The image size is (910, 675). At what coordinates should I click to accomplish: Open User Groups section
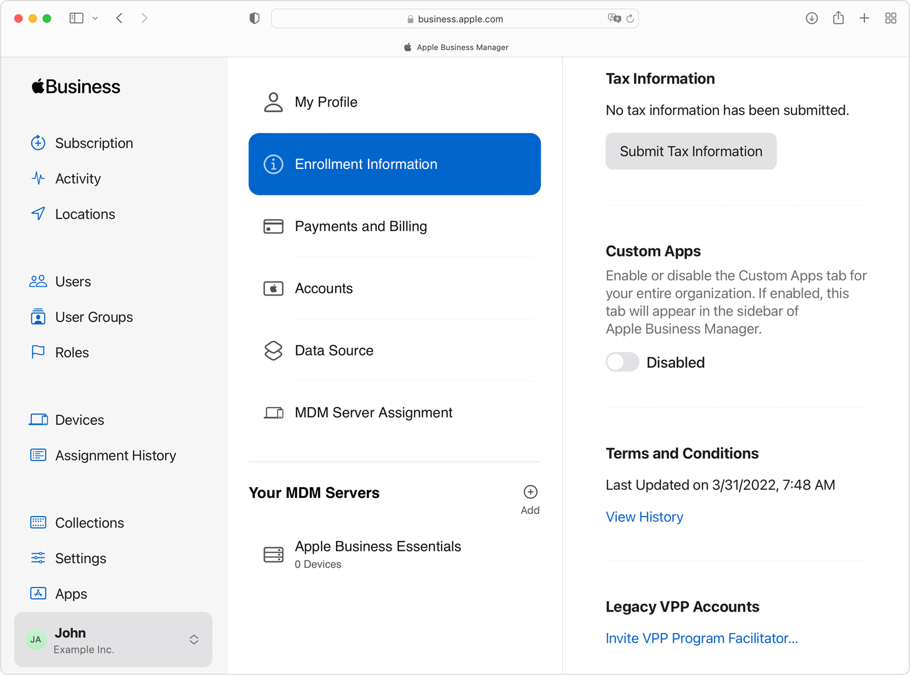coord(94,317)
